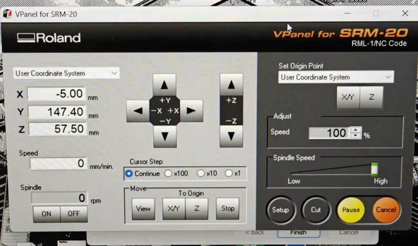Move to View position
418x246 pixels.
pyautogui.click(x=143, y=209)
